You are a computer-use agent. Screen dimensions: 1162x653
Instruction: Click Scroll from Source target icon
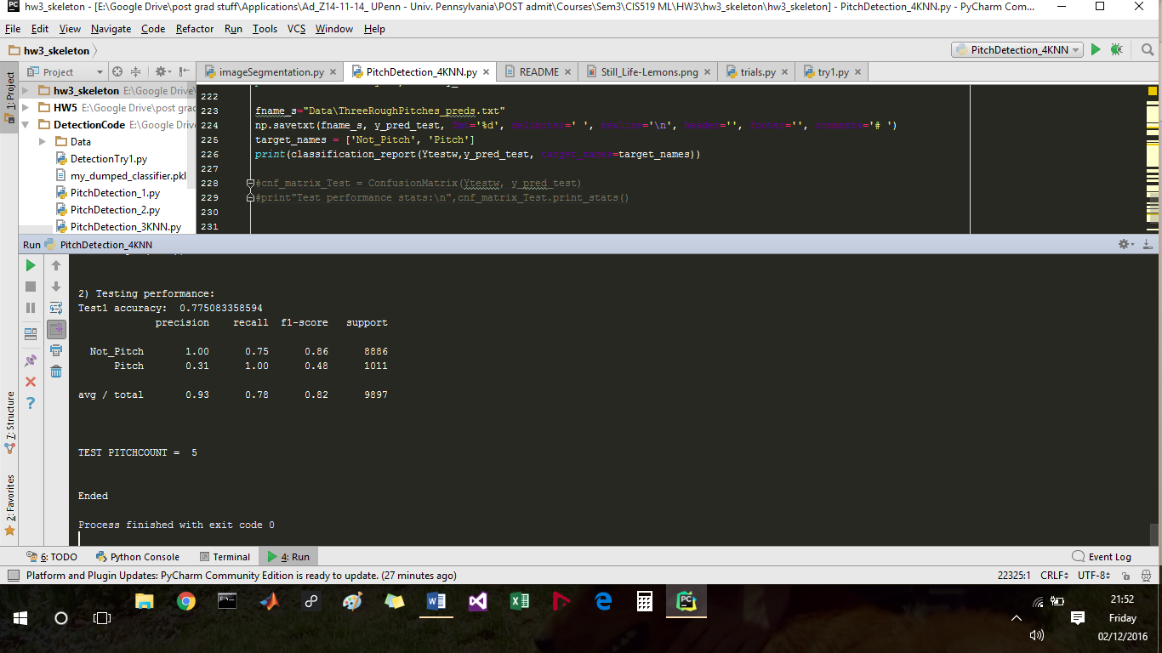pyautogui.click(x=117, y=71)
